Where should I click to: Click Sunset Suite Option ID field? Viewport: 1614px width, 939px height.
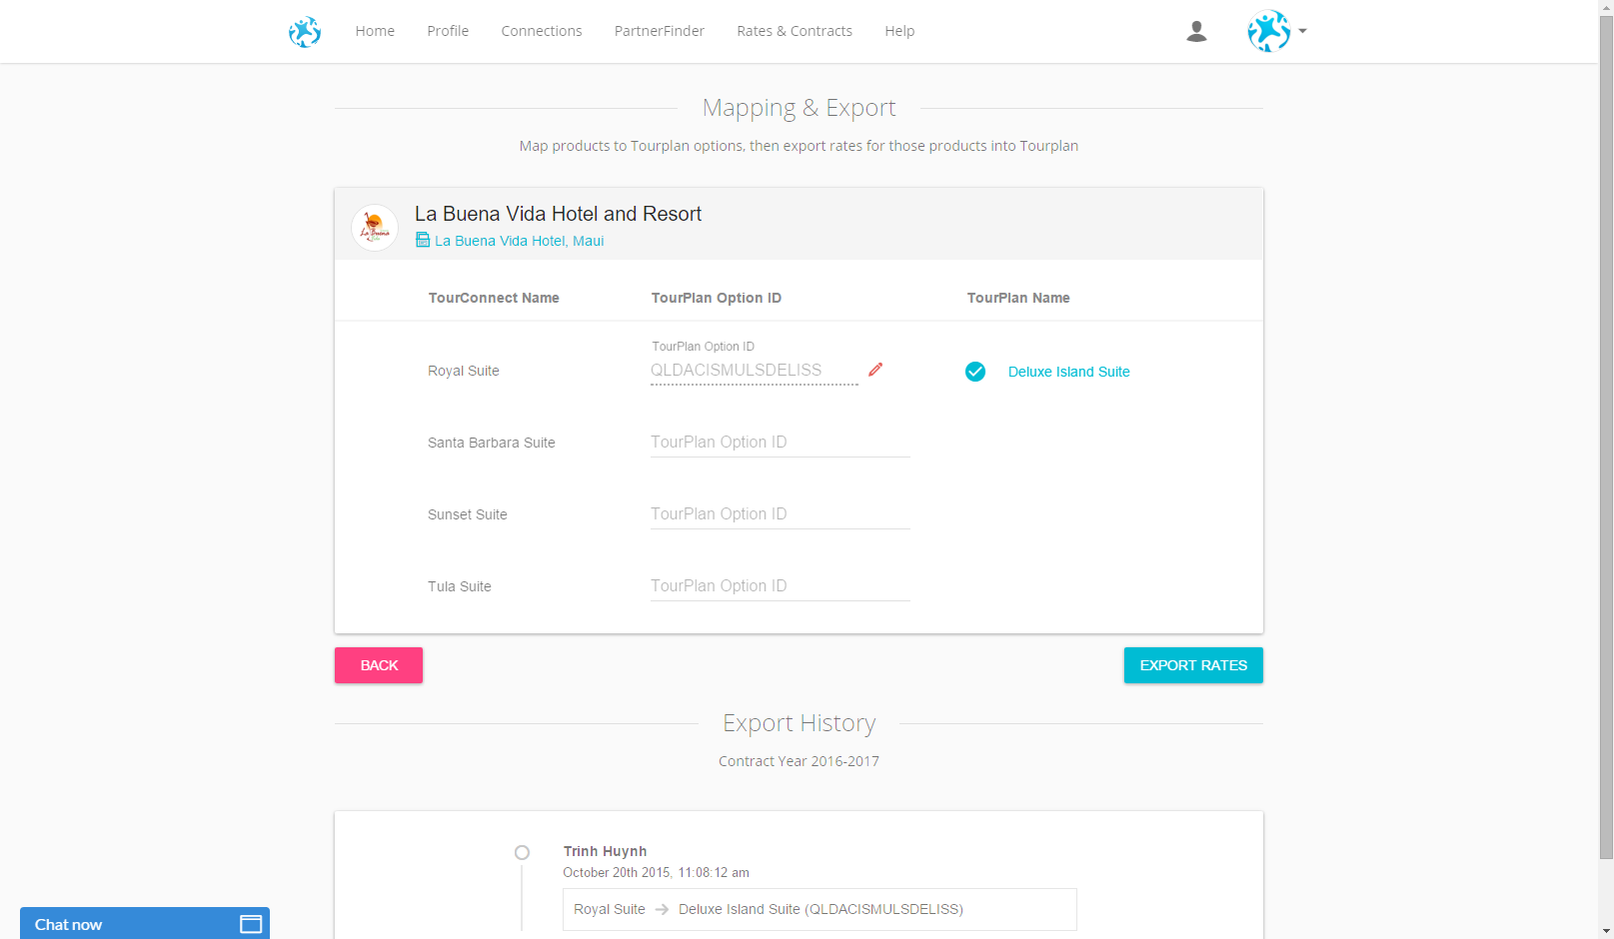(781, 514)
